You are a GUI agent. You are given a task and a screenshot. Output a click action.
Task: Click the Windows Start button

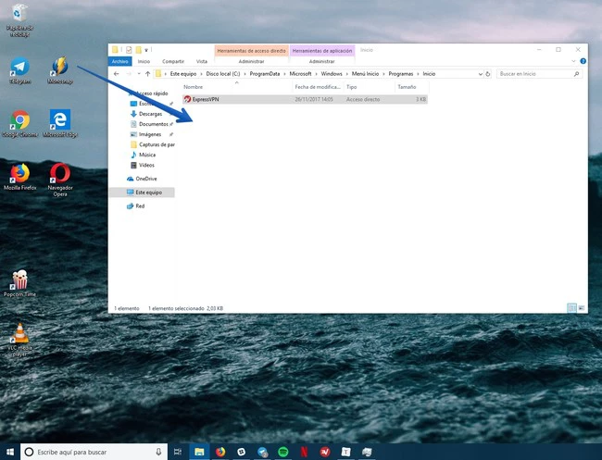pyautogui.click(x=9, y=452)
